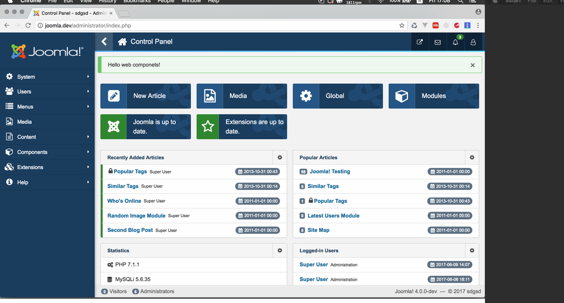Bookmark this page with star icon
This screenshot has width=564, height=303.
point(402,25)
